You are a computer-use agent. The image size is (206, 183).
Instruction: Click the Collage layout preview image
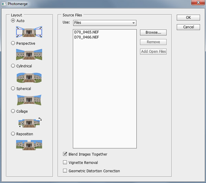29,122
